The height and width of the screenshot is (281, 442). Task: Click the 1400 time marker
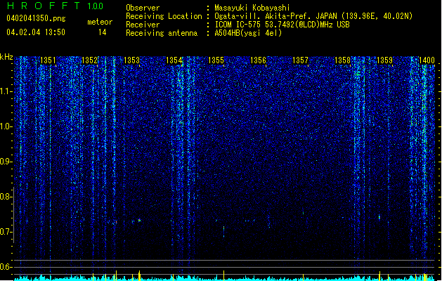pos(427,60)
